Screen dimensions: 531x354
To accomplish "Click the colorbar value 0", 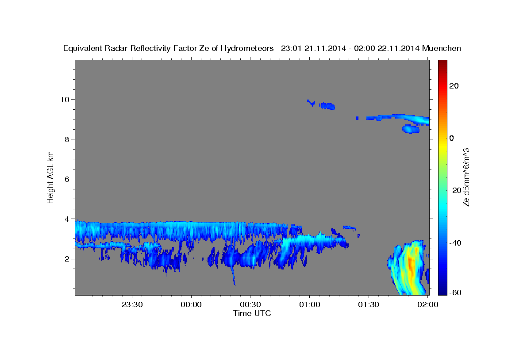I will 452,138.
